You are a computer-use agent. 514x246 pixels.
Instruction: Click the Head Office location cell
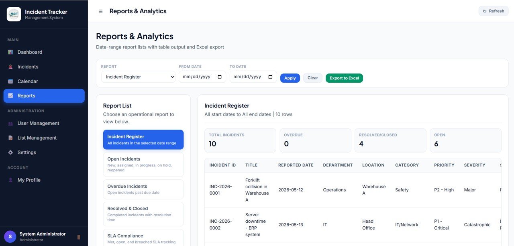tap(369, 225)
